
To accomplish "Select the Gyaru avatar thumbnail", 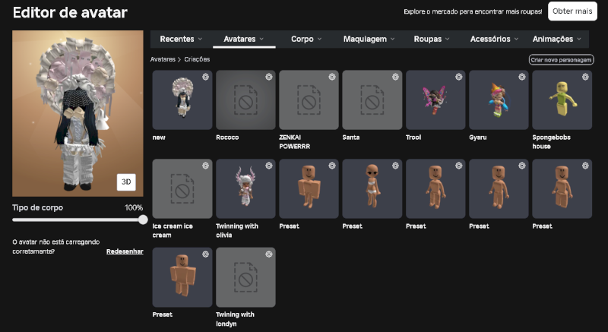I will tap(499, 100).
